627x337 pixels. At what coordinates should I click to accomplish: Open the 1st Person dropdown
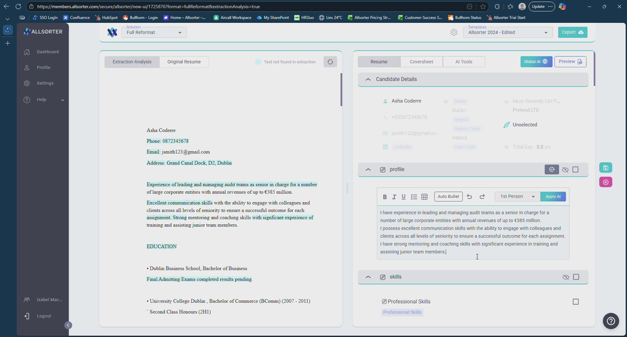coord(517,197)
